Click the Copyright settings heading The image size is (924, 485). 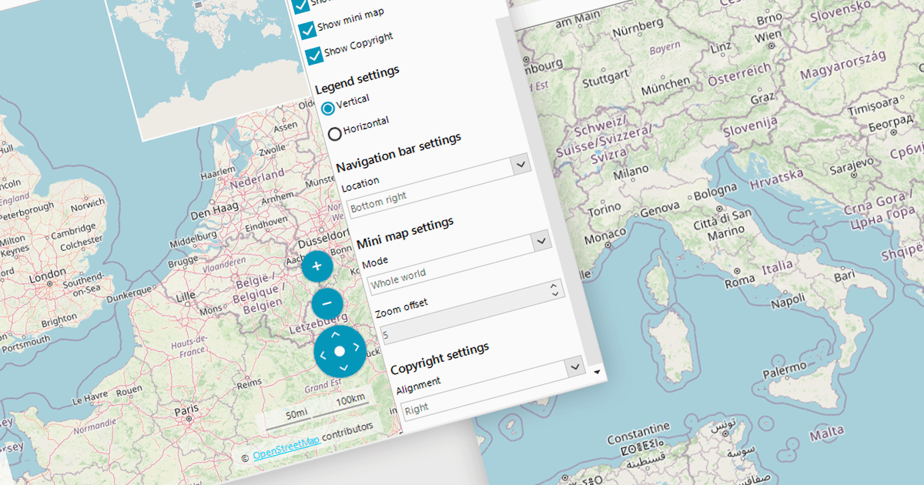[440, 358]
